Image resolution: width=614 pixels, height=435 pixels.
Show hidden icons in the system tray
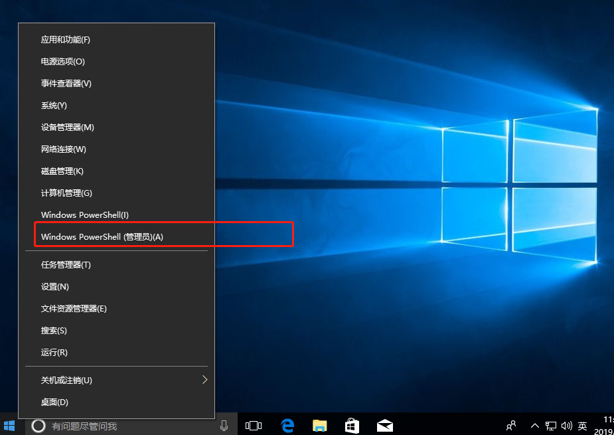click(535, 426)
